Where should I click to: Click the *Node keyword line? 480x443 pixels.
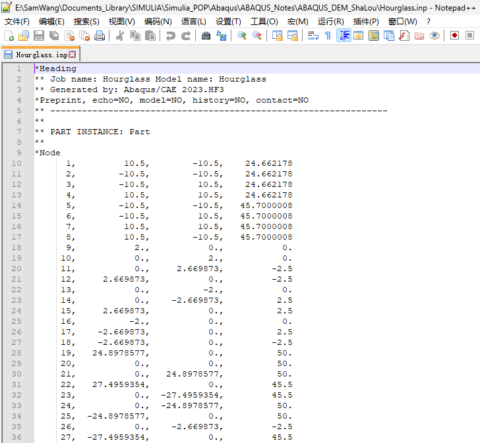coord(47,153)
